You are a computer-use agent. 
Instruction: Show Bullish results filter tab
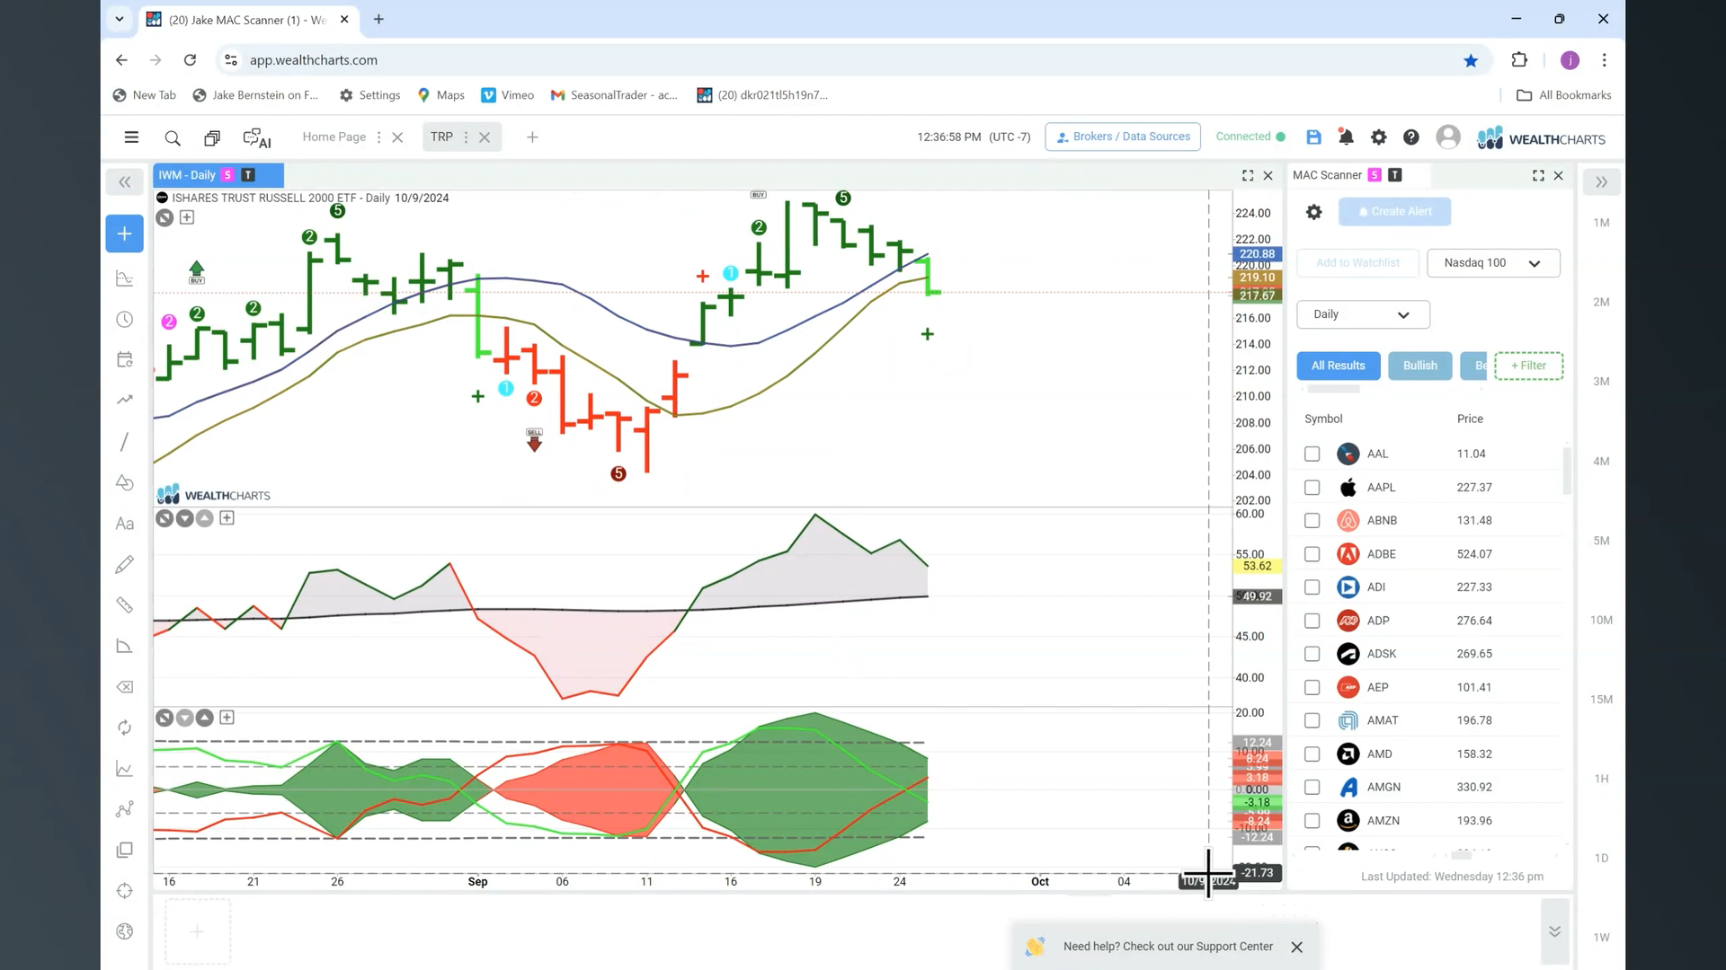click(x=1419, y=366)
